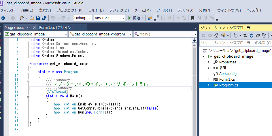Expand the Properties node in Solution Explorer

coord(209,62)
